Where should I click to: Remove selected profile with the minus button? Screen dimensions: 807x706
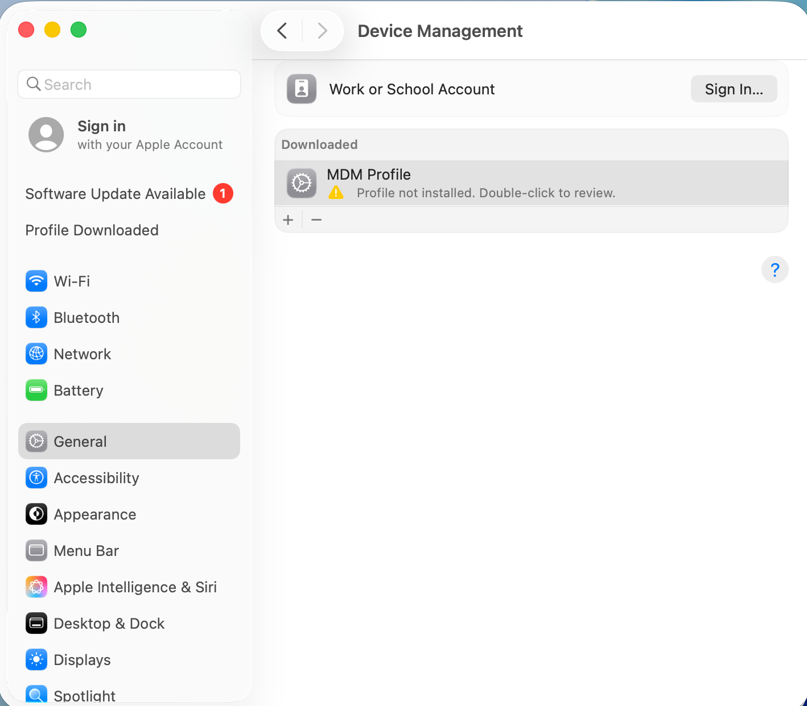click(x=316, y=219)
